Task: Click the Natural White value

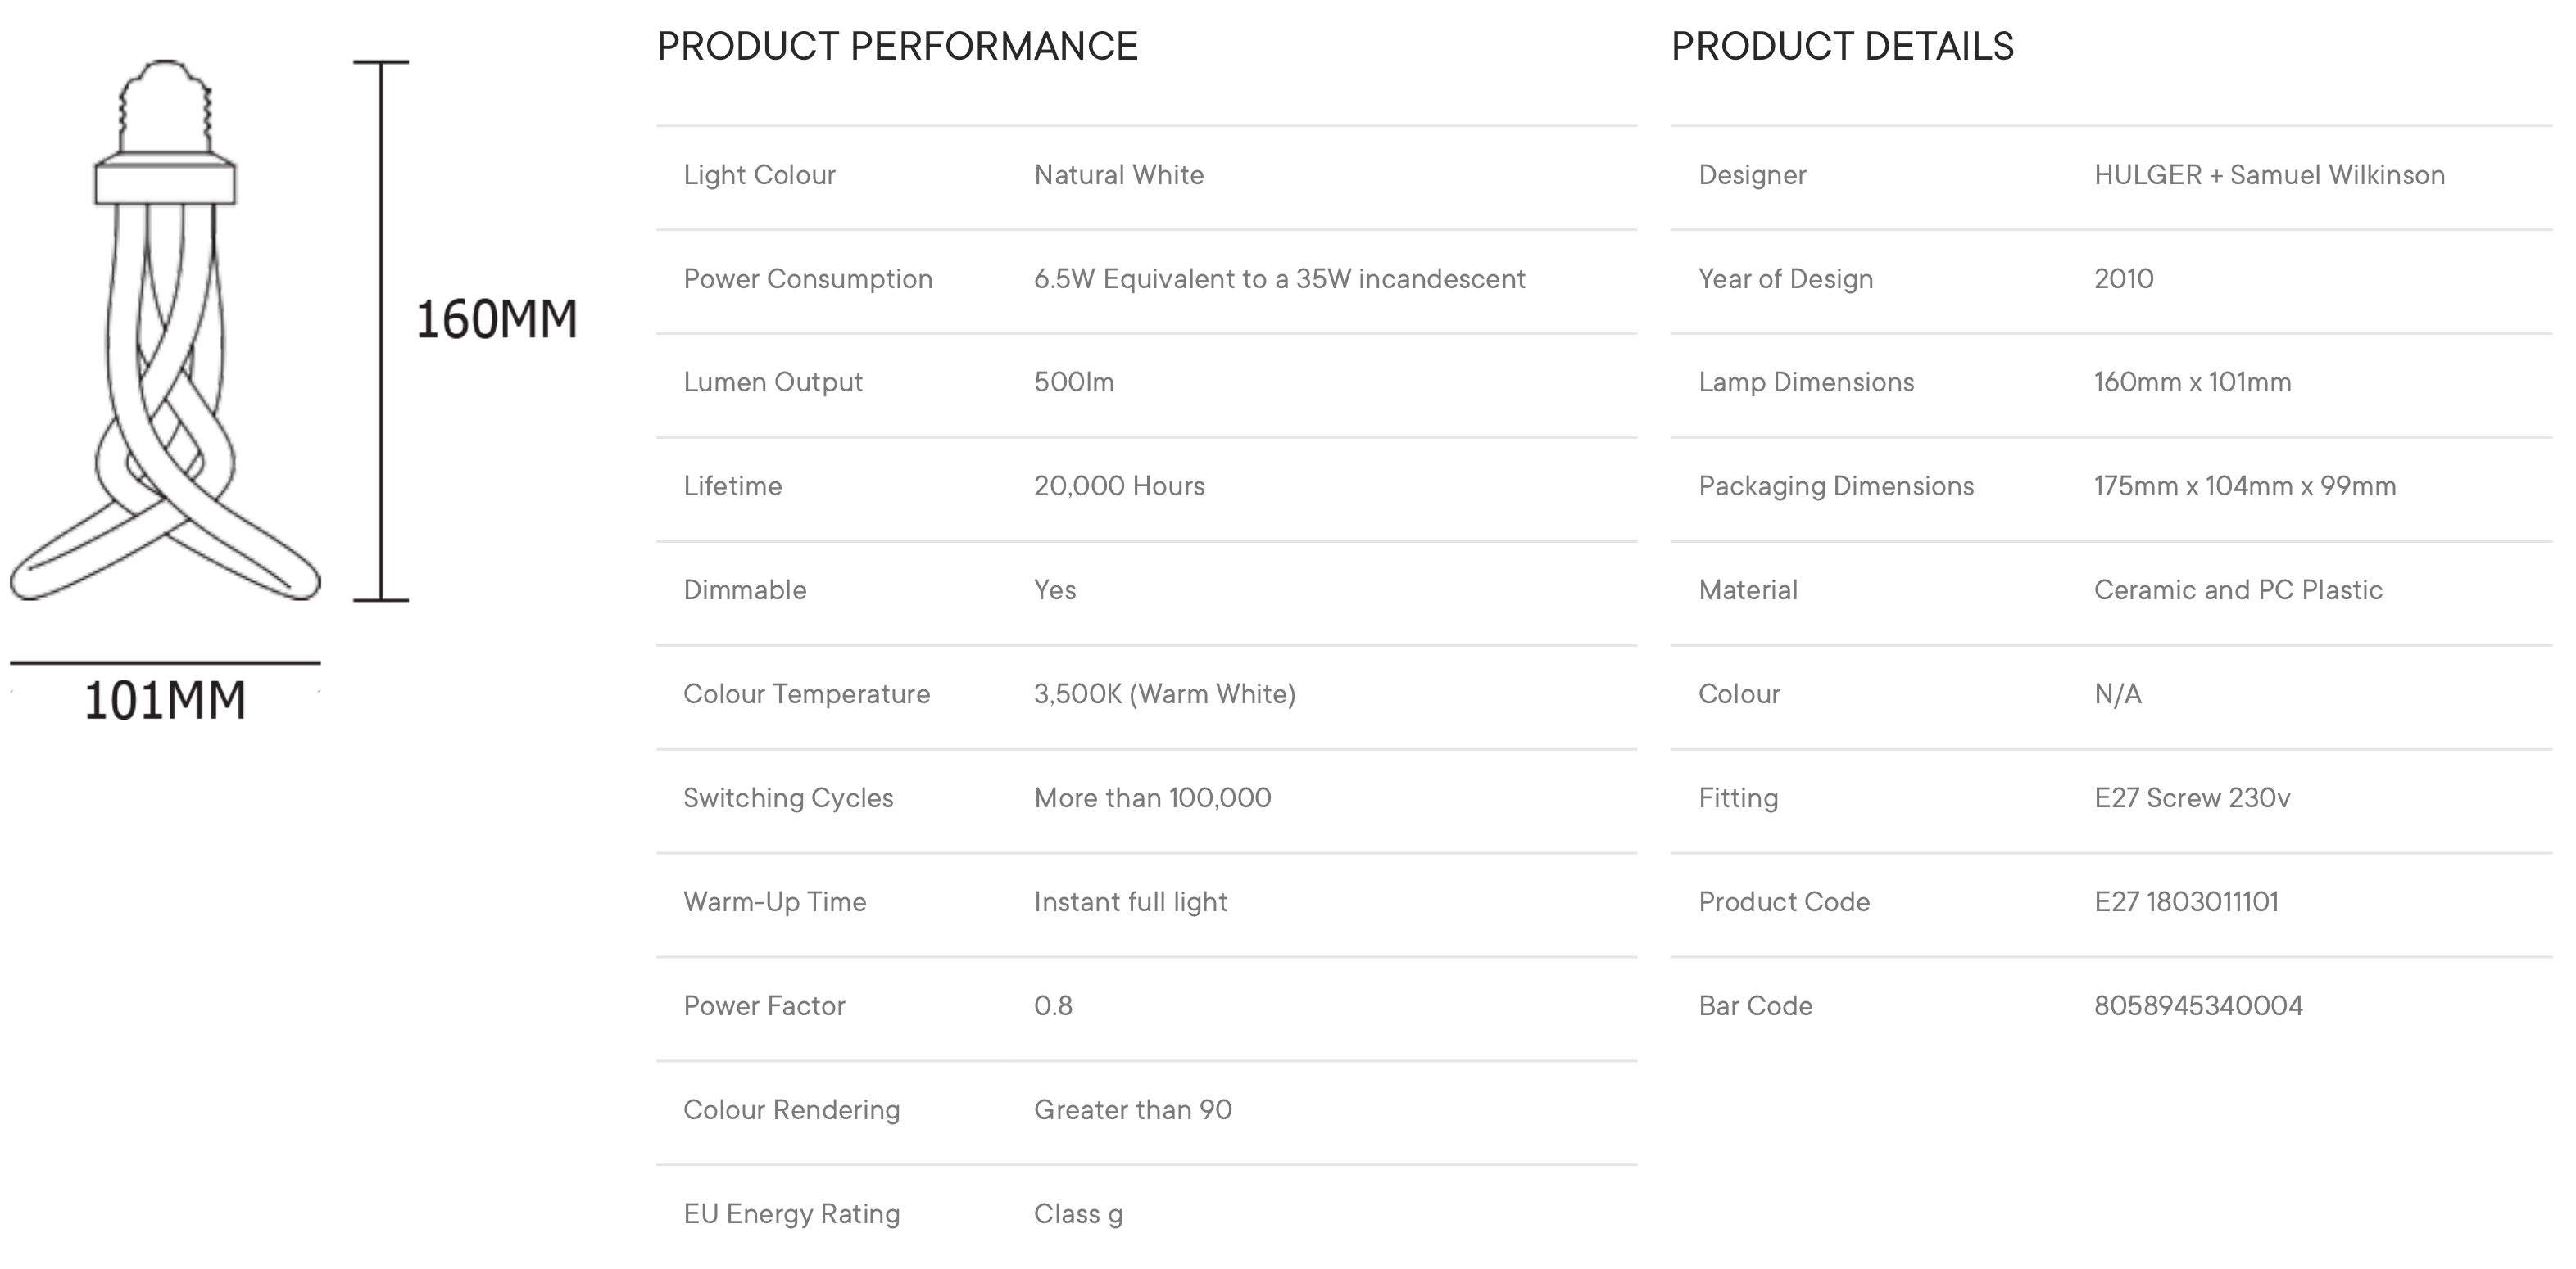Action: point(1119,175)
